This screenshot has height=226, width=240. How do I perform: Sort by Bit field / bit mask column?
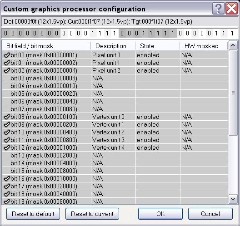pyautogui.click(x=46, y=46)
